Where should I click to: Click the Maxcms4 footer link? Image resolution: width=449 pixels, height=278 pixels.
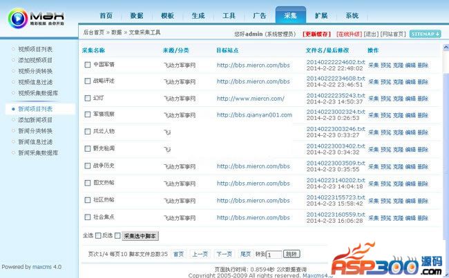click(317, 275)
